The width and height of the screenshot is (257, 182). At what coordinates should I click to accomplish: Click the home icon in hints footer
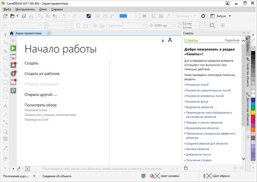186,168
